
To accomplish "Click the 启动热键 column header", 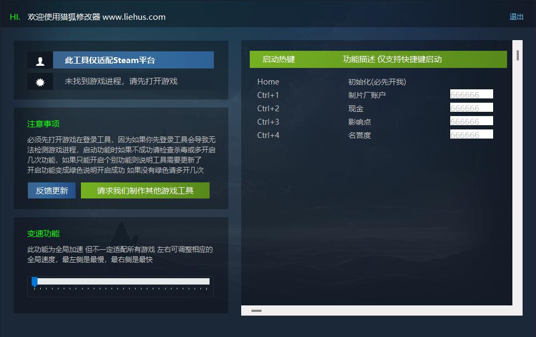I will [279, 59].
